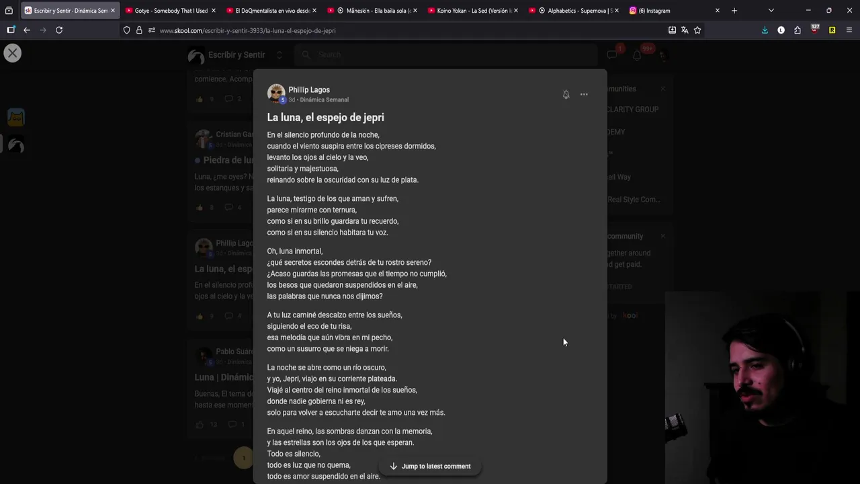Open Skool notifications bell with 99+ badge
The width and height of the screenshot is (860, 484).
(x=638, y=55)
